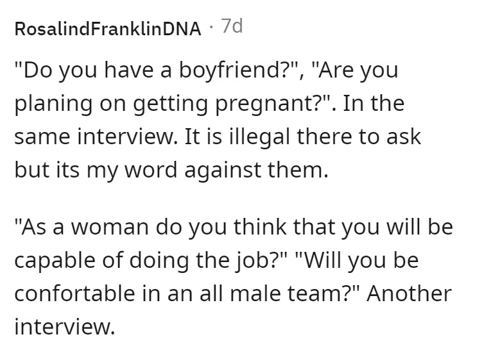Click the word "capable" in the comment
The image size is (500, 355).
pos(55,260)
